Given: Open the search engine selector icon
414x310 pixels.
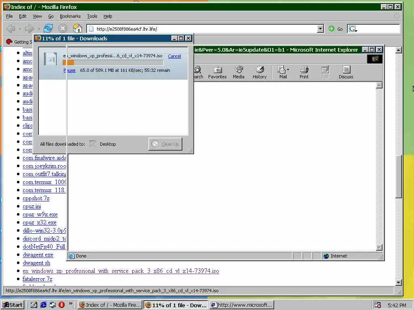Looking at the screenshot, I should (x=353, y=29).
